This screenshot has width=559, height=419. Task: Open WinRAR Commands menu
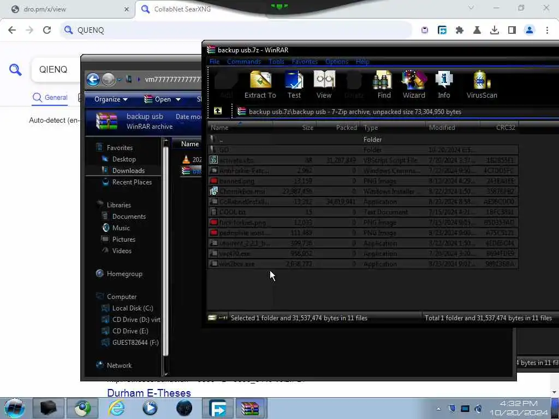point(244,62)
